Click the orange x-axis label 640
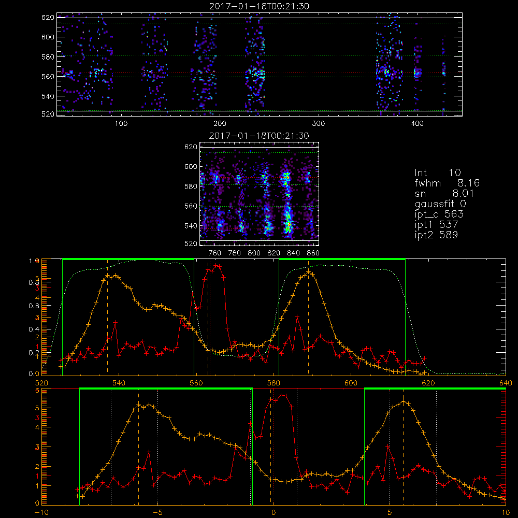 [506, 383]
